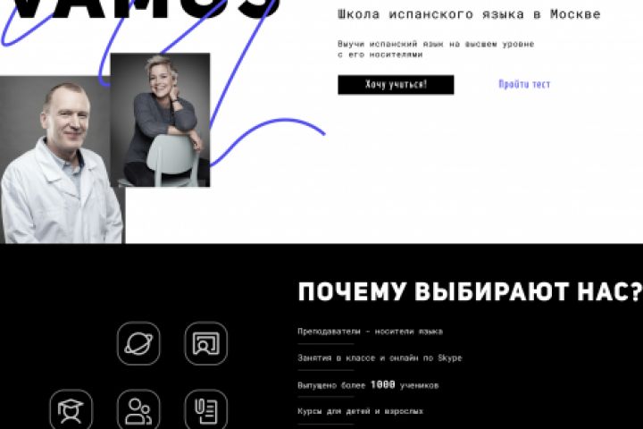Image resolution: width=643 pixels, height=429 pixels.
Task: Select 'Занятия в классе и онлайн по Skype' item
Action: coord(380,358)
